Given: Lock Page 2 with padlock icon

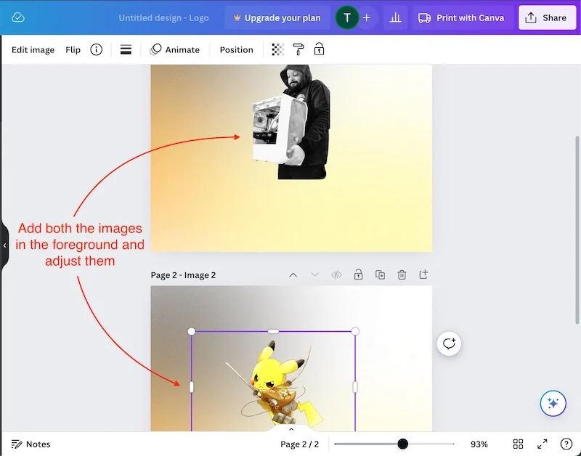Looking at the screenshot, I should click(x=358, y=274).
